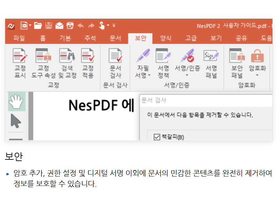Select the arrow selection tool
276x213 pixels.
pos(16,121)
